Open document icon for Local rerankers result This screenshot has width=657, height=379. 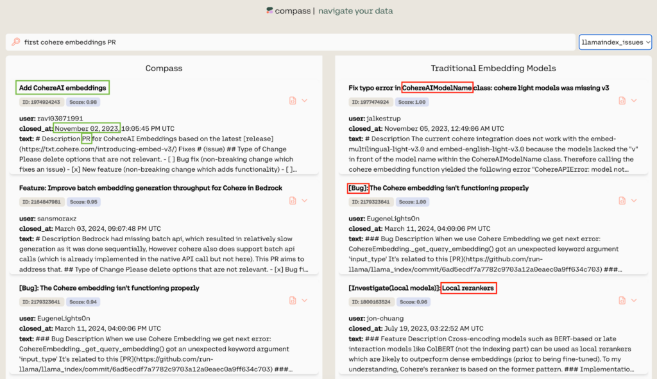point(622,300)
